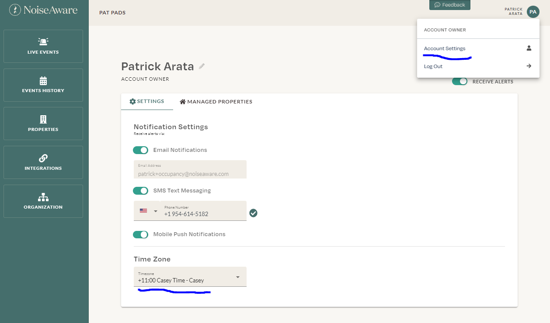Viewport: 550px width, 323px height.
Task: Edit name with pencil icon
Action: [202, 66]
